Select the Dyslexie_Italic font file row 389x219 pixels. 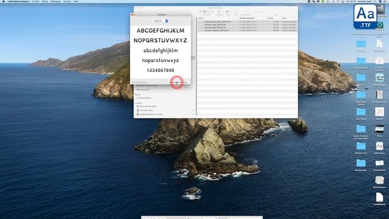click(247, 24)
